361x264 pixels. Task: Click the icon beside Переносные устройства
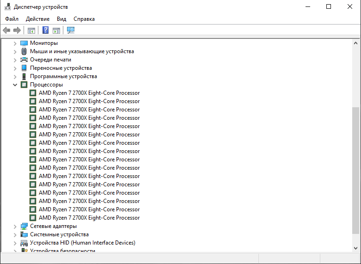pyautogui.click(x=24, y=68)
